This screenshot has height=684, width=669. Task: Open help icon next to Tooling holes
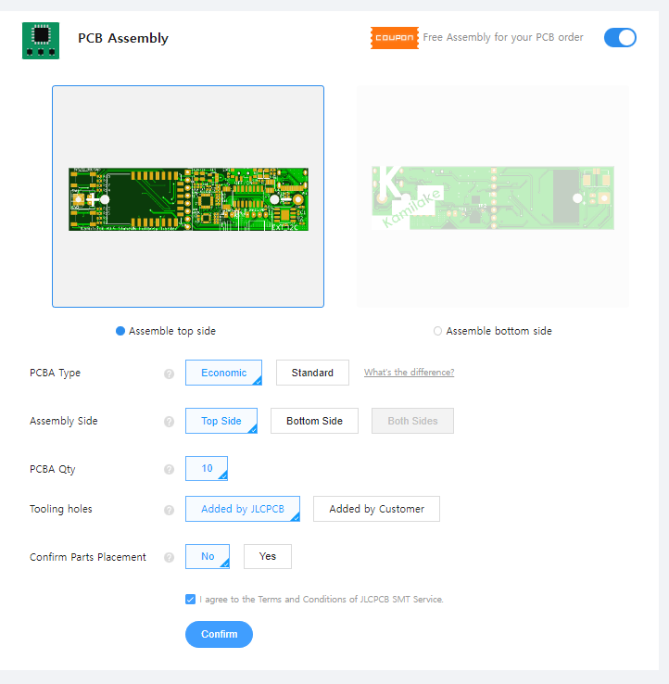pyautogui.click(x=170, y=510)
